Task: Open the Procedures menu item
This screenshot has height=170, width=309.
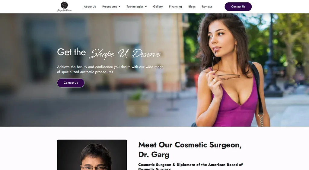Action: pos(110,7)
